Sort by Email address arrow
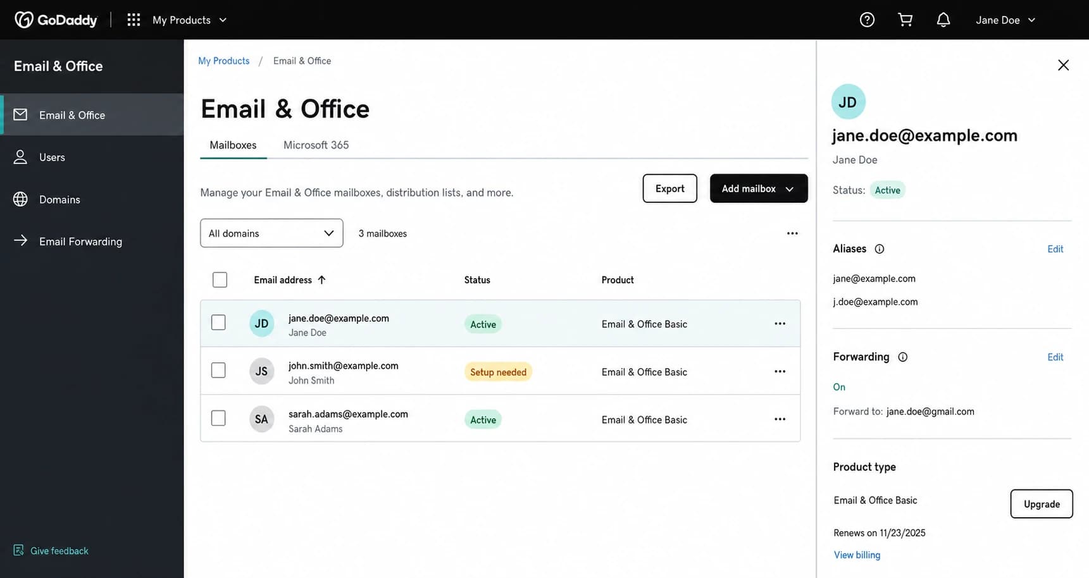This screenshot has height=578, width=1089. click(x=321, y=280)
